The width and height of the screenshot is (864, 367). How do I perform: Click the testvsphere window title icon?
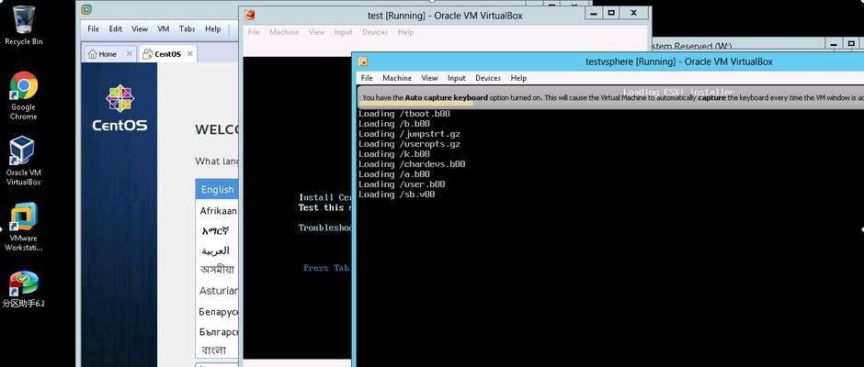[363, 61]
